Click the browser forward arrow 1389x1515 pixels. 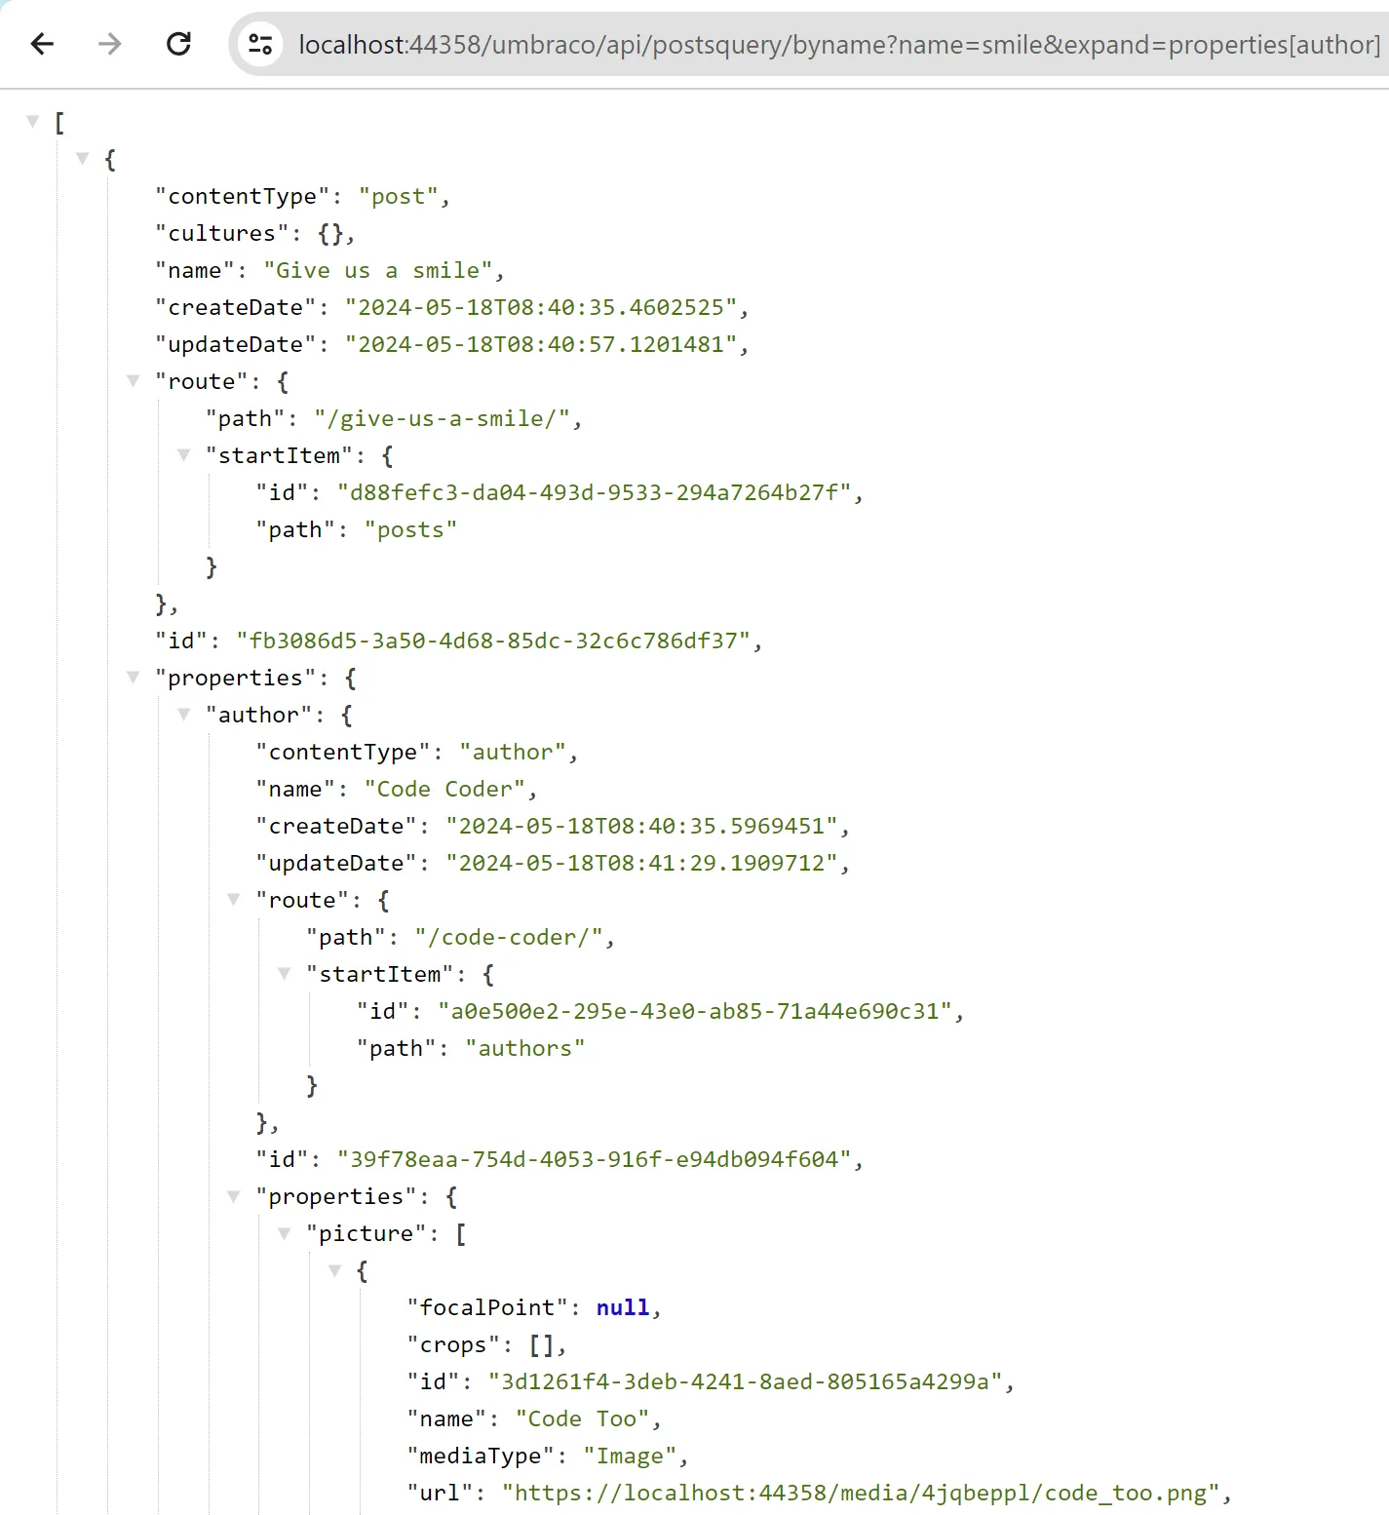[x=110, y=44]
